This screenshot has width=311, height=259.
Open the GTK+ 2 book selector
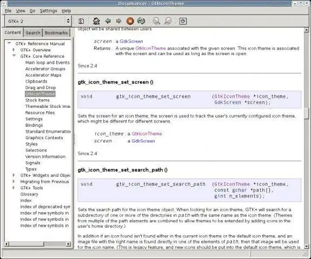(38, 21)
